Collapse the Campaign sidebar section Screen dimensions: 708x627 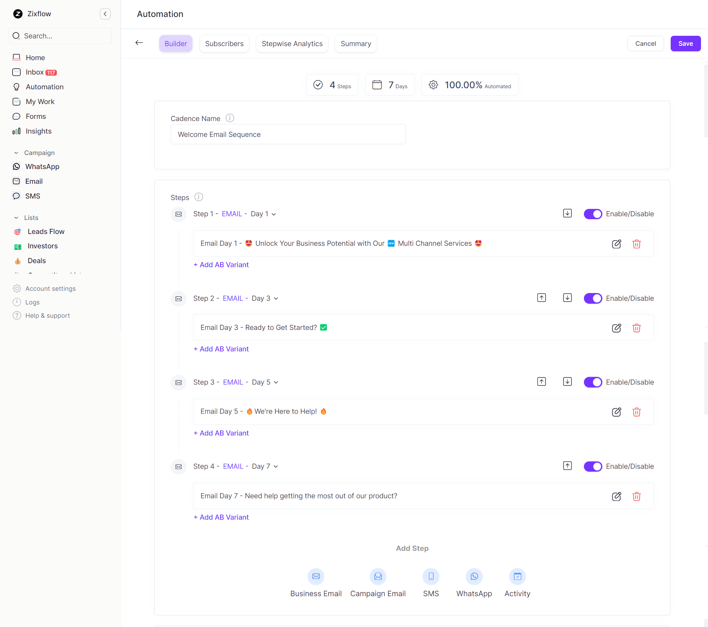[x=16, y=153]
